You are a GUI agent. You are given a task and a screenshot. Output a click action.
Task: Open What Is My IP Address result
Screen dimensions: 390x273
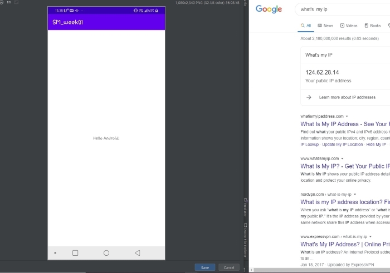pyautogui.click(x=345, y=124)
